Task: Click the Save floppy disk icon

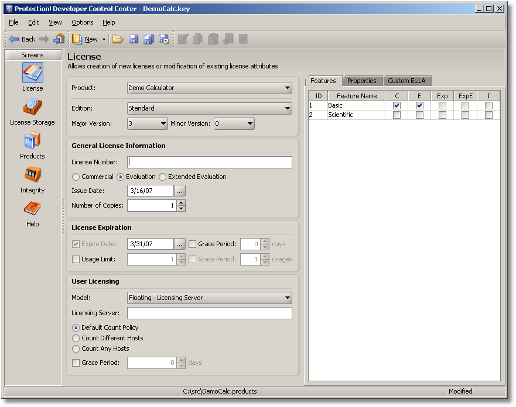Action: click(x=133, y=39)
